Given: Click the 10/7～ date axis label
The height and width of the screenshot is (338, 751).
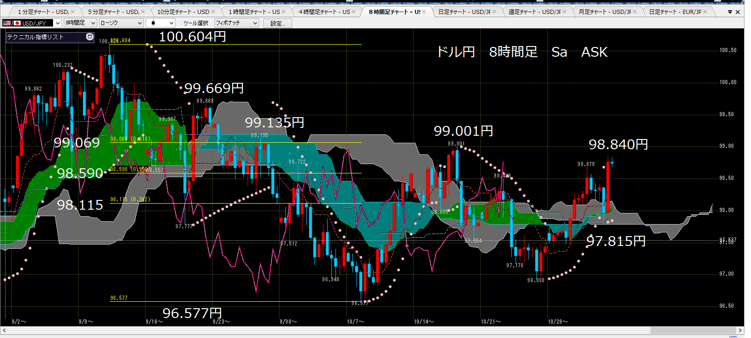Looking at the screenshot, I should (355, 321).
